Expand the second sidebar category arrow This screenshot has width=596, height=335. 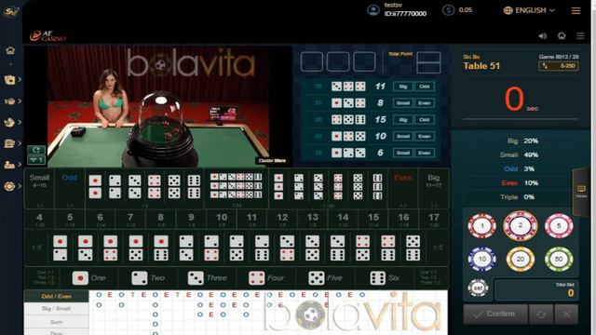click(20, 101)
